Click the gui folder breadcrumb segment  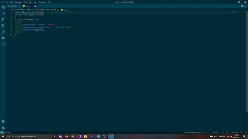click(58, 10)
